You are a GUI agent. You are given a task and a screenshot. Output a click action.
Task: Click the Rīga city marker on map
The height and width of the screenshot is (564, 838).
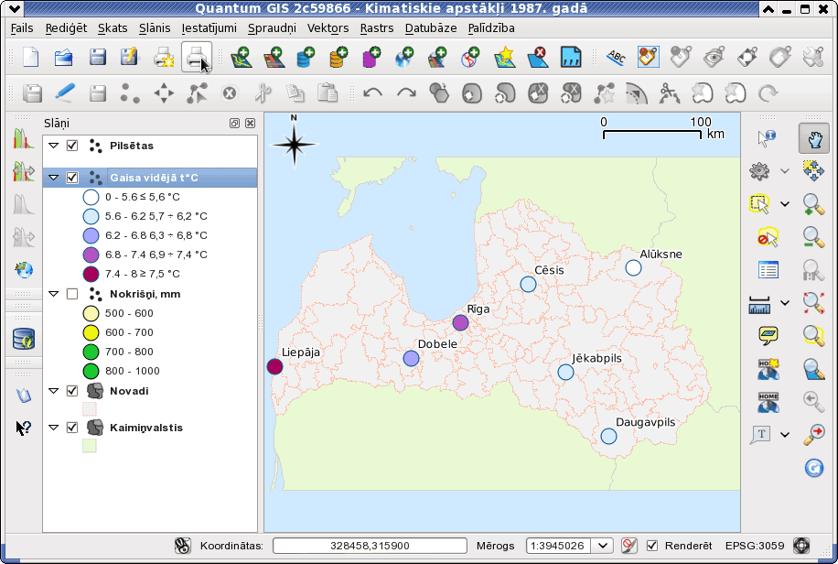pos(460,322)
